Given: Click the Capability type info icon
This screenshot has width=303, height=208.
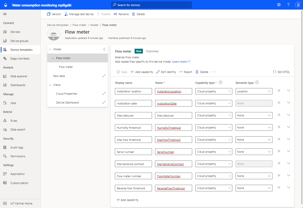Looking at the screenshot, I should [220, 83].
